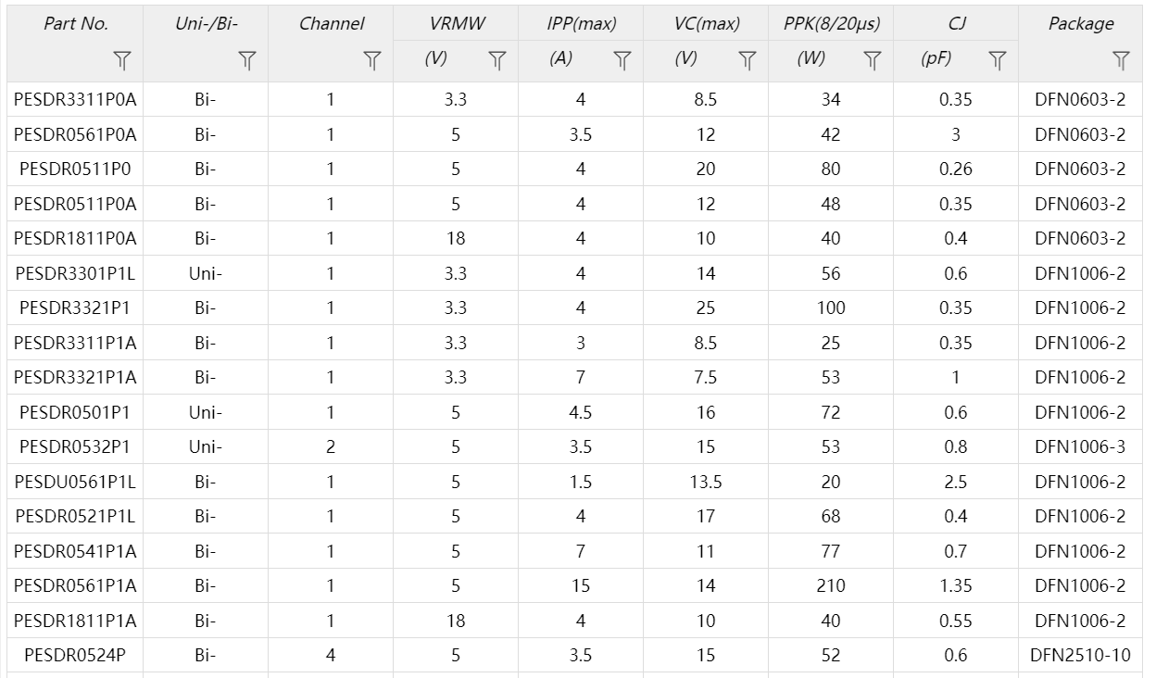
Task: Open part PESDR3311P0A
Action: [75, 100]
